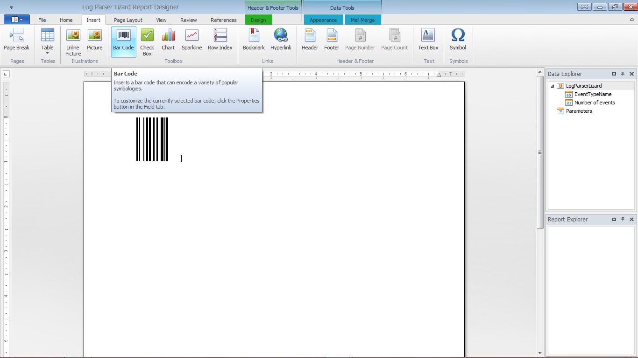Open the Symbol (omega) inserter
This screenshot has width=638, height=358.
tap(458, 40)
